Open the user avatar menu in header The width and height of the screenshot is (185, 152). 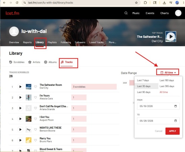pyautogui.click(x=178, y=13)
